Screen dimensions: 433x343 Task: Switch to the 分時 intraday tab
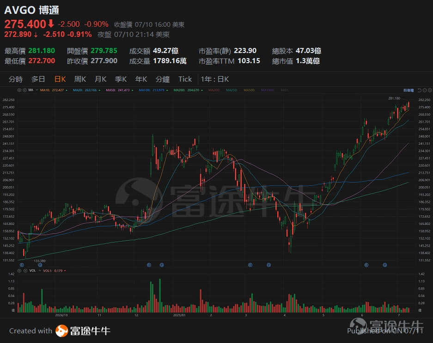coord(16,79)
